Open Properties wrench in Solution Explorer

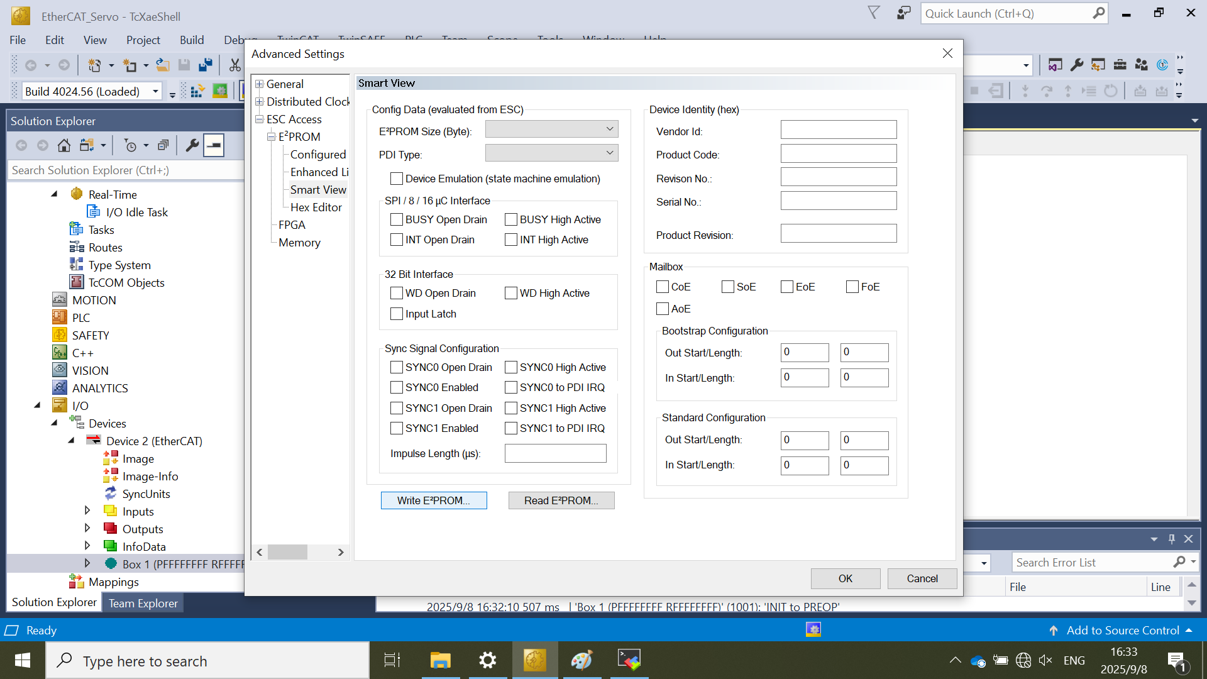[192, 146]
